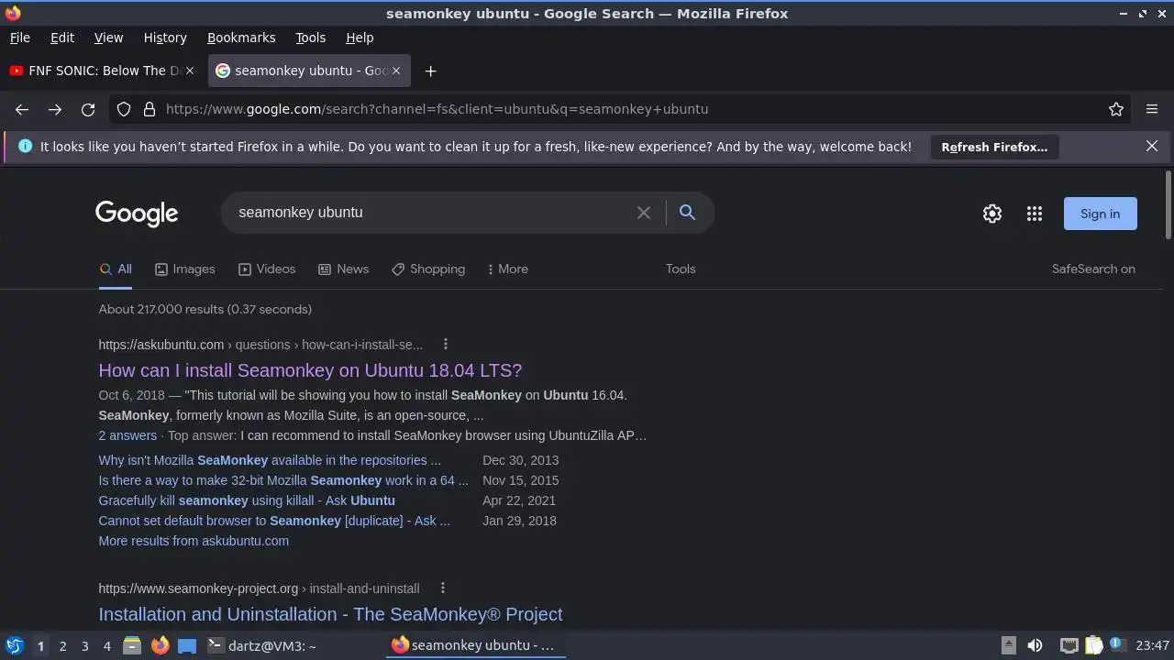Open a new tab with plus button
This screenshot has height=660, width=1174.
[x=430, y=71]
